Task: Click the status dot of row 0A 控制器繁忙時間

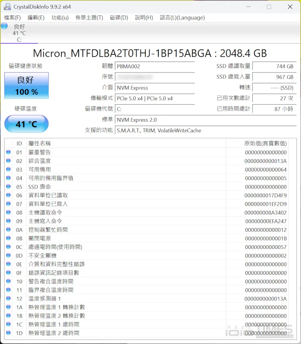Action: coord(8,229)
